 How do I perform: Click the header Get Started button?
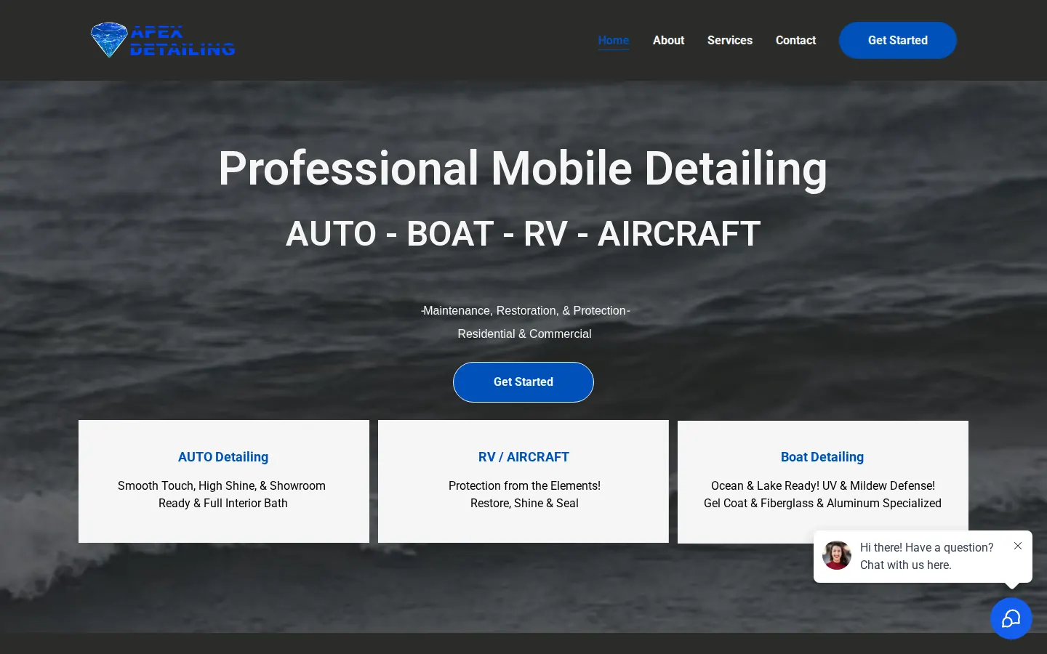(x=898, y=41)
